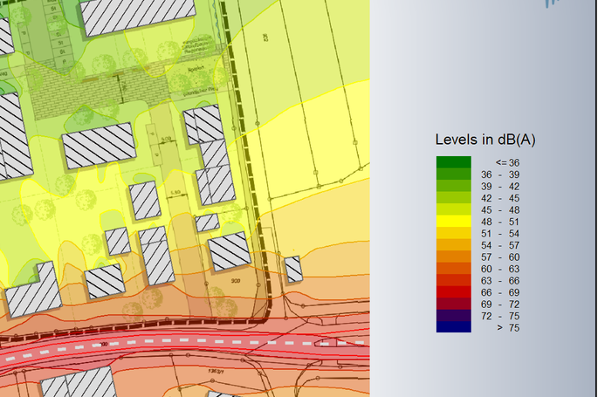Select the '60 - 63' legend label text
Screen dimensions: 598x397
coord(500,269)
